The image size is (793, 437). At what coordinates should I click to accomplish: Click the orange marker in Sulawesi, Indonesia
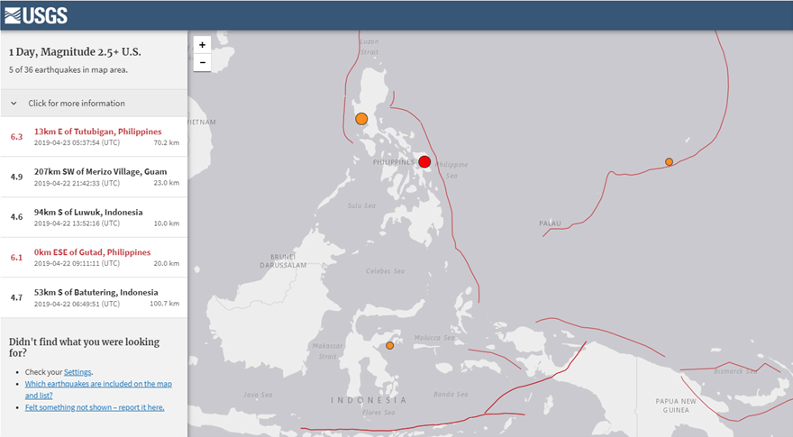click(x=389, y=345)
